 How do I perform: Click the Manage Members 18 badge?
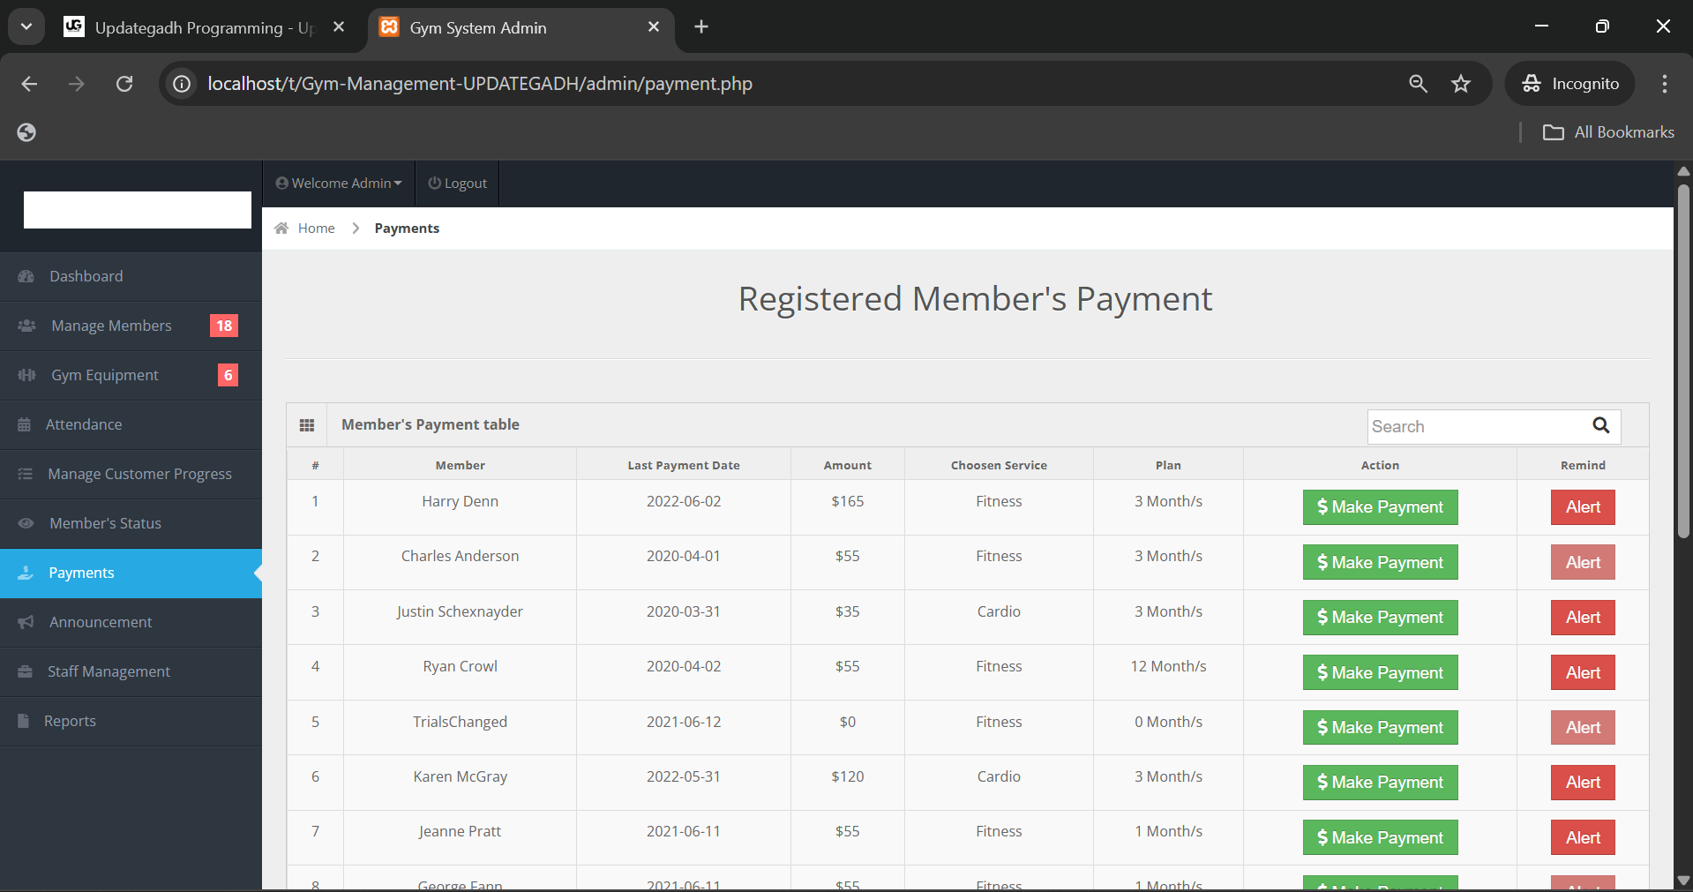tap(224, 326)
